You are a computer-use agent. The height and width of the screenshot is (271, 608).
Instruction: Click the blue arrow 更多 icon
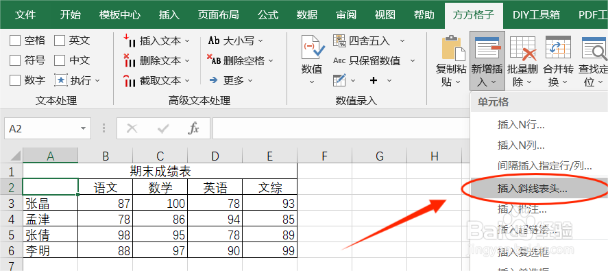[x=213, y=80]
